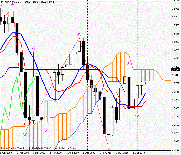Click the 1.4510 price axis label

[176, 59]
